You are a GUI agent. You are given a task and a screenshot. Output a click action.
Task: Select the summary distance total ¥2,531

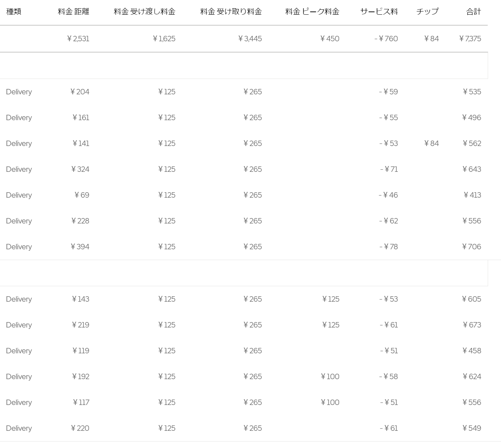pos(78,39)
